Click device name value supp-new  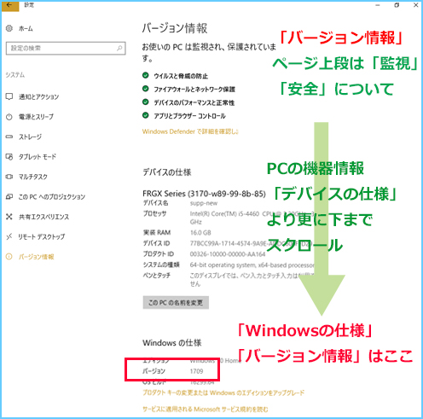(204, 203)
